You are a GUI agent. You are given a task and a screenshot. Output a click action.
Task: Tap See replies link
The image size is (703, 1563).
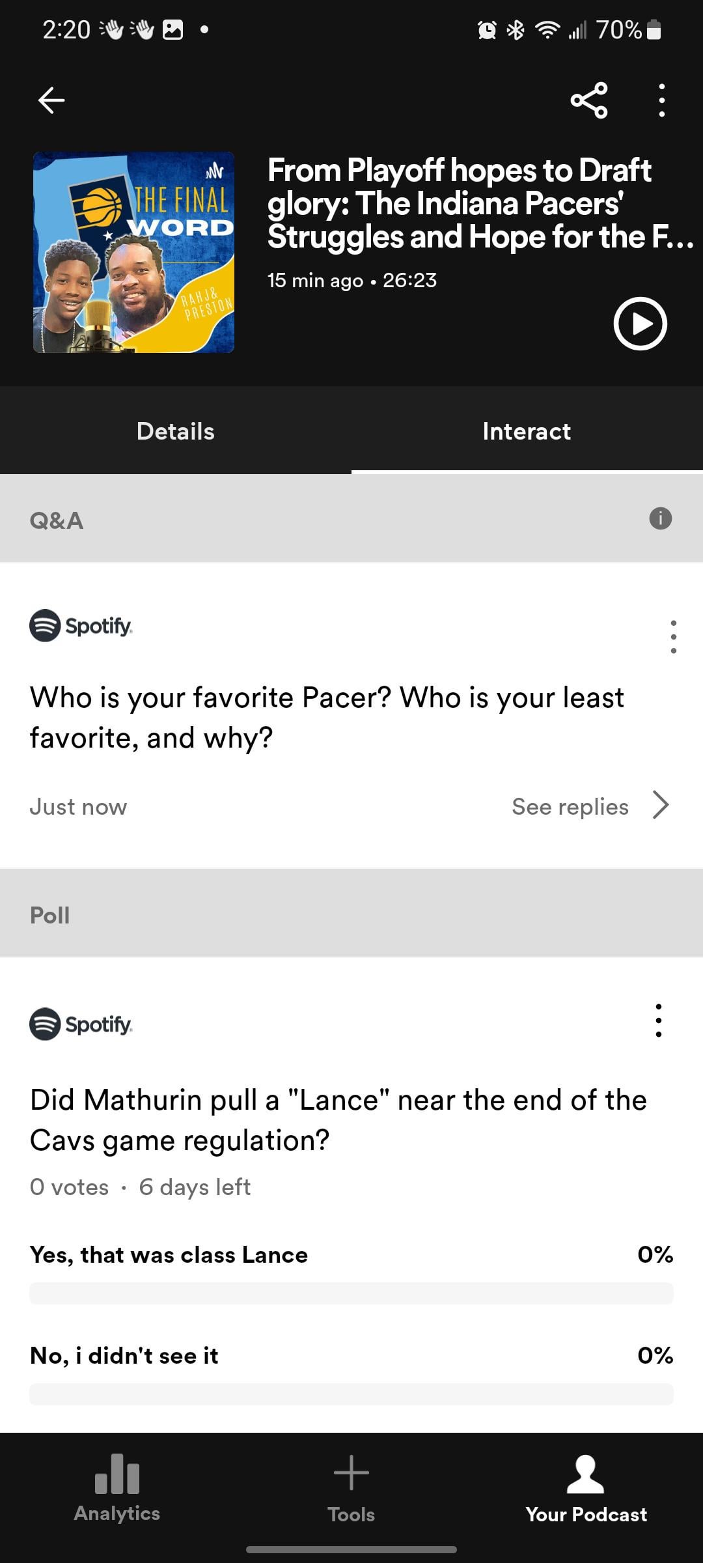click(x=570, y=807)
